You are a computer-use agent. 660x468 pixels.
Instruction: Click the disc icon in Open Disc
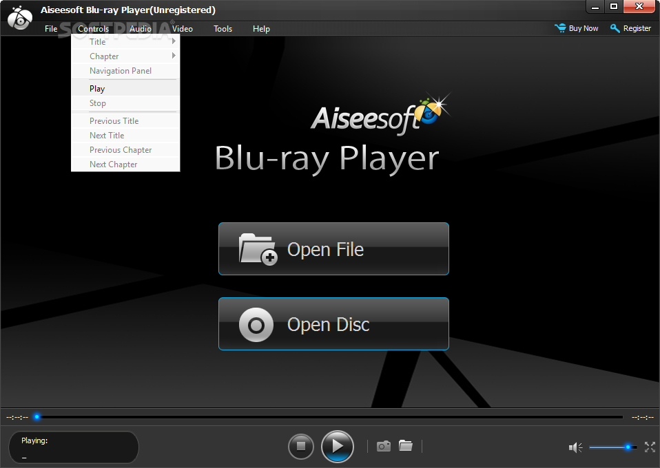pyautogui.click(x=256, y=325)
